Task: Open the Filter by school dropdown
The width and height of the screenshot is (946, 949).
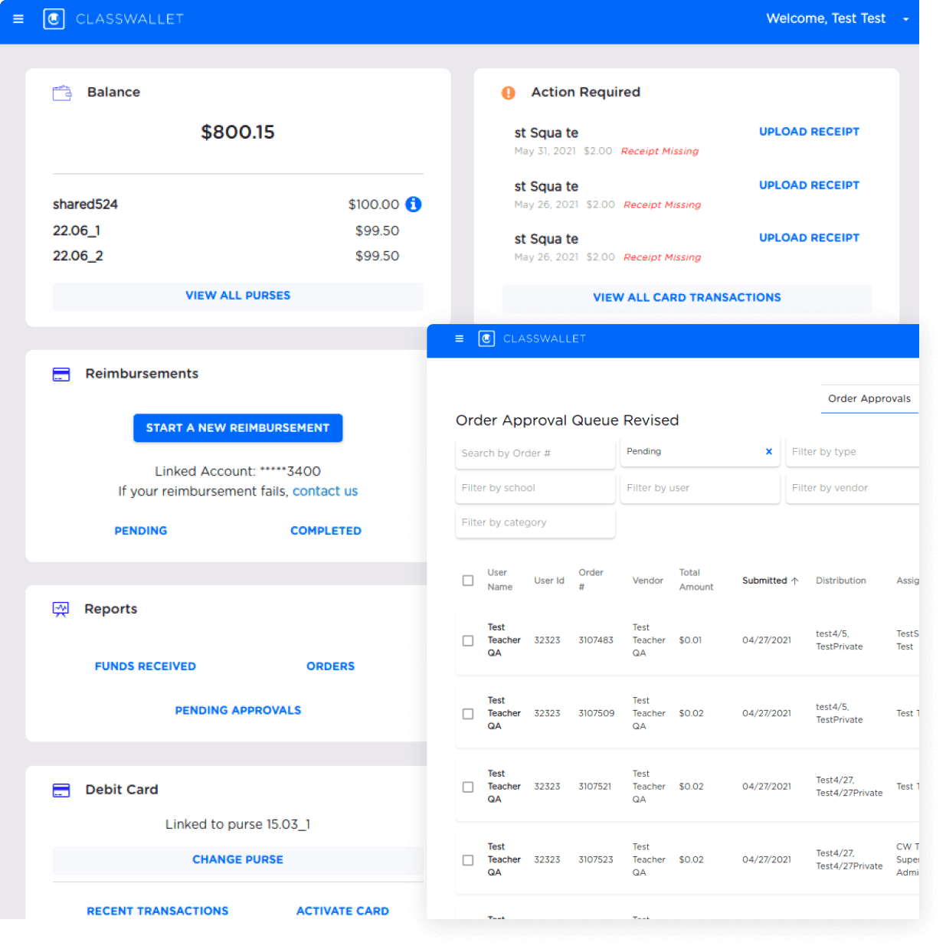Action: 535,488
